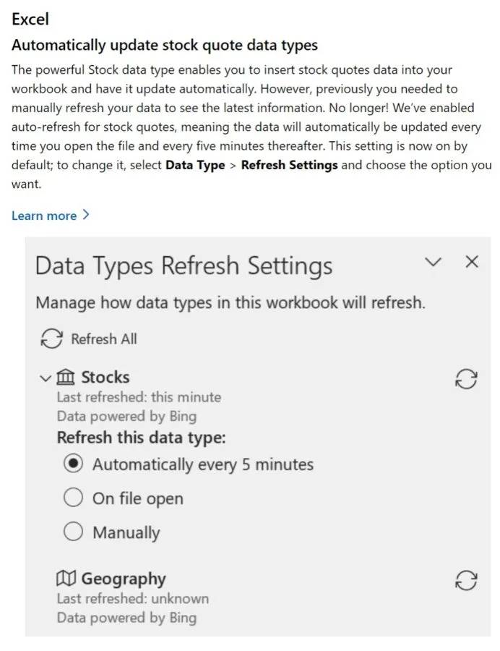Image resolution: width=500 pixels, height=651 pixels.
Task: Refresh the Stocks data type individually
Action: [x=466, y=378]
